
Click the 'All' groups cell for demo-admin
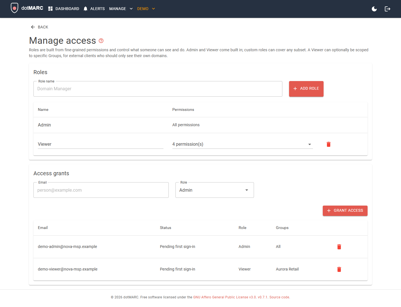tap(278, 247)
